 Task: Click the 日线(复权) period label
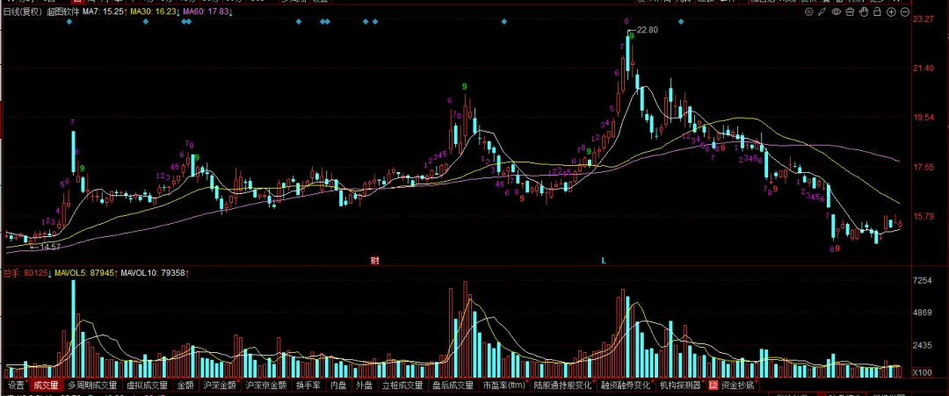[23, 11]
